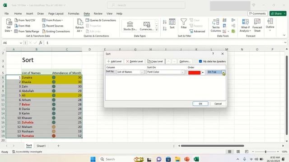This screenshot has width=289, height=162.
Task: Adjust the zoom slider
Action: point(266,152)
